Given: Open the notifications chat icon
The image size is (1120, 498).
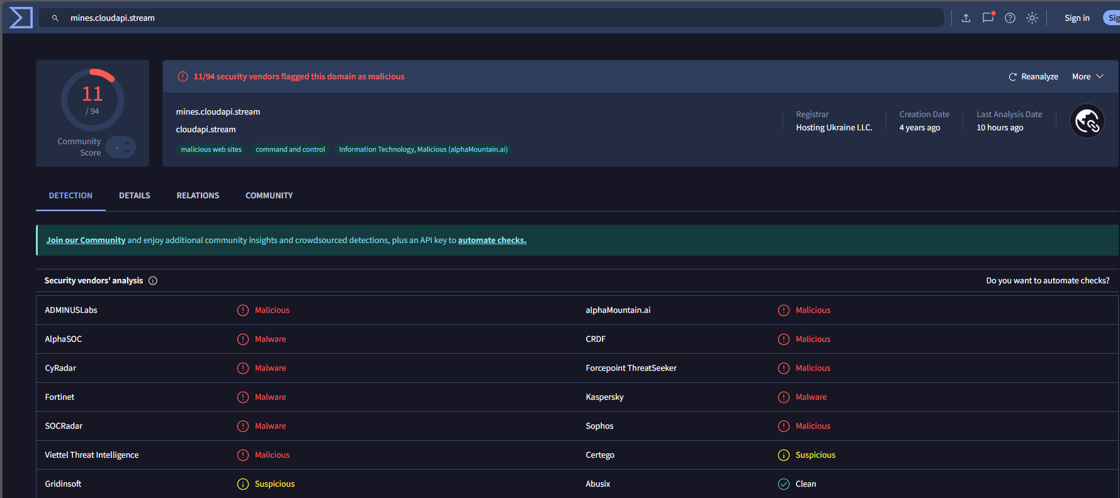Looking at the screenshot, I should tap(988, 18).
